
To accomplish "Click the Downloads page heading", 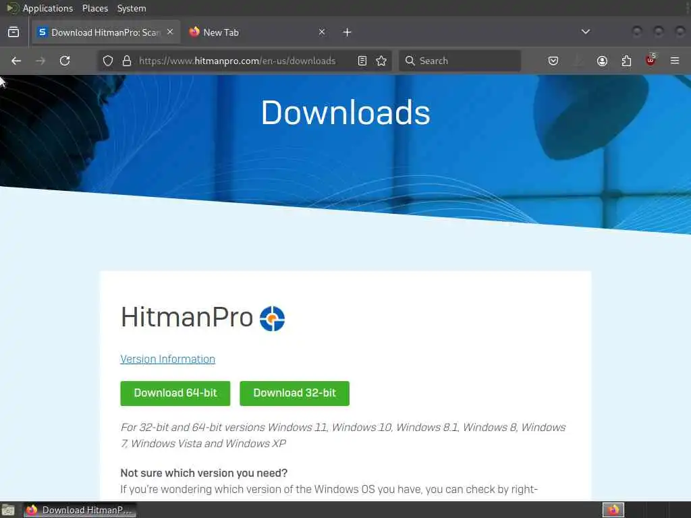I will (x=345, y=113).
